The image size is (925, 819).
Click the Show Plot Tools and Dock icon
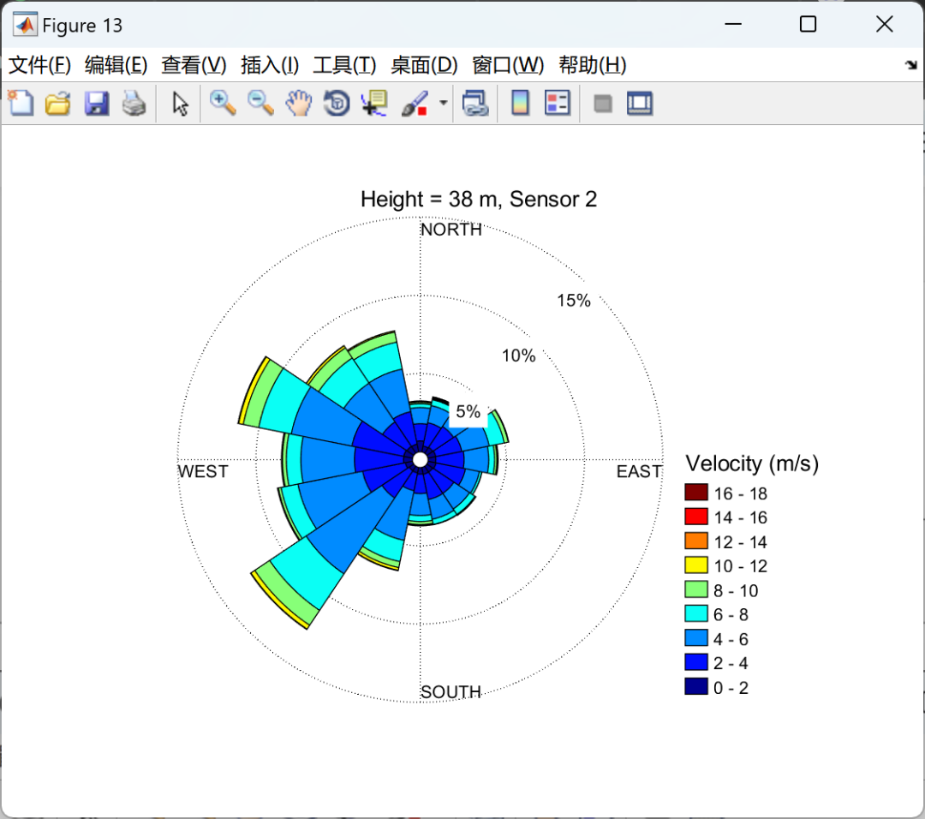[640, 104]
